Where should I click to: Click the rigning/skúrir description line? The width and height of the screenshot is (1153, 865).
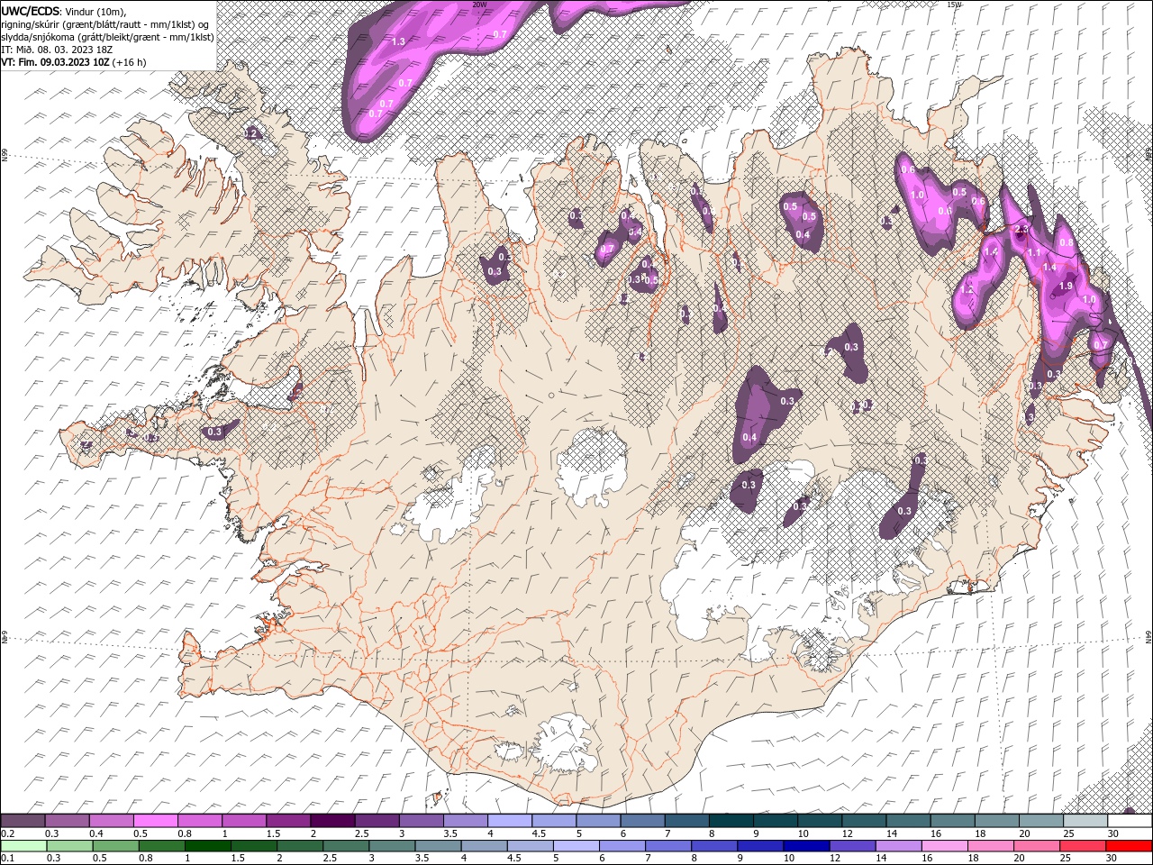[106, 24]
